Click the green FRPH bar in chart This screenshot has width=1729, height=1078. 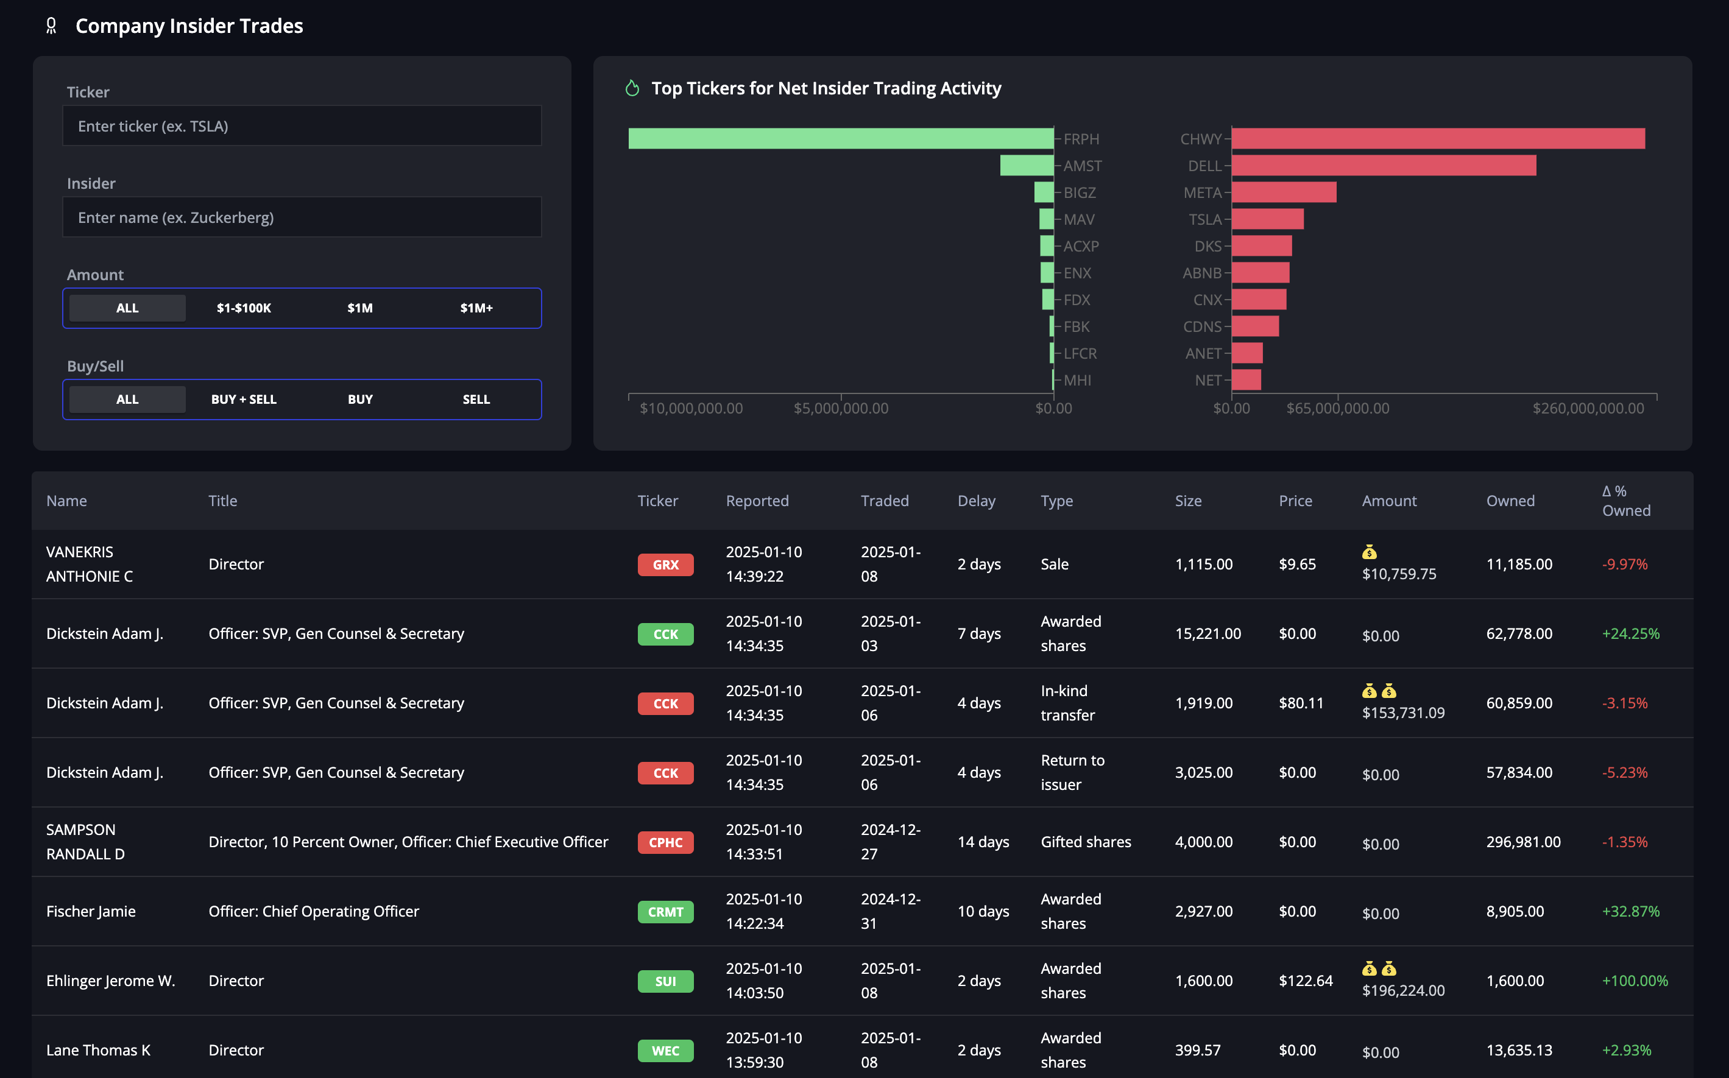click(840, 138)
